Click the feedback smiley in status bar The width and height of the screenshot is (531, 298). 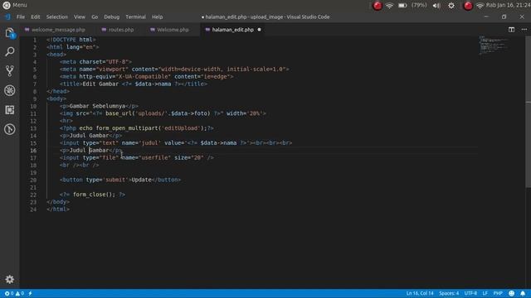tap(511, 293)
